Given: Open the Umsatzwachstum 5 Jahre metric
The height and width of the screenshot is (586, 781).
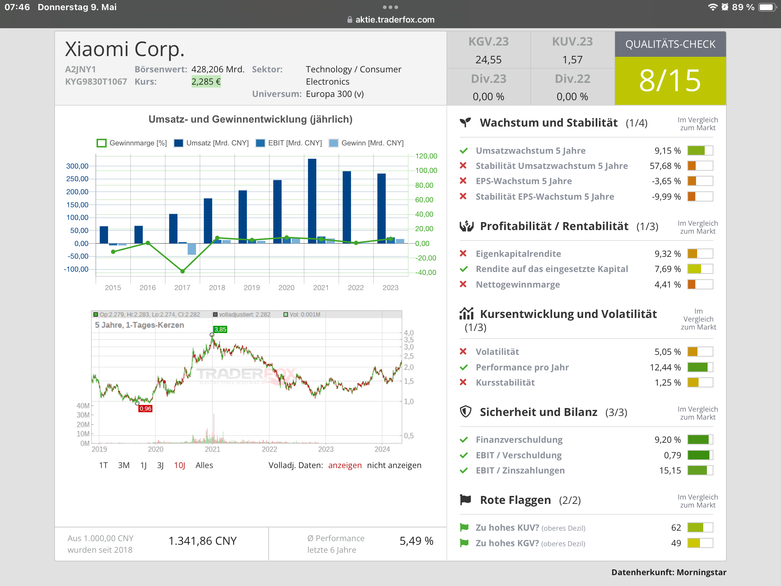Looking at the screenshot, I should point(531,150).
